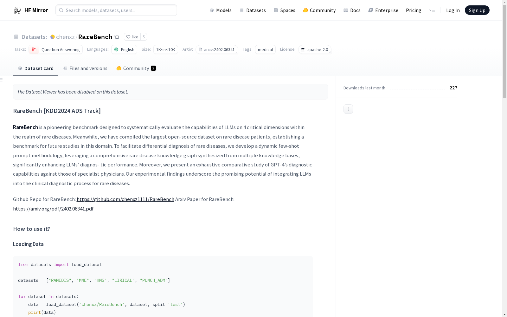Like this dataset with the heart button

click(x=132, y=37)
